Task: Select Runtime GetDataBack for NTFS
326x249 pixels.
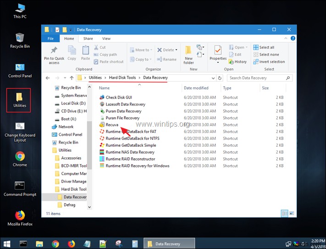Action: coord(133,138)
